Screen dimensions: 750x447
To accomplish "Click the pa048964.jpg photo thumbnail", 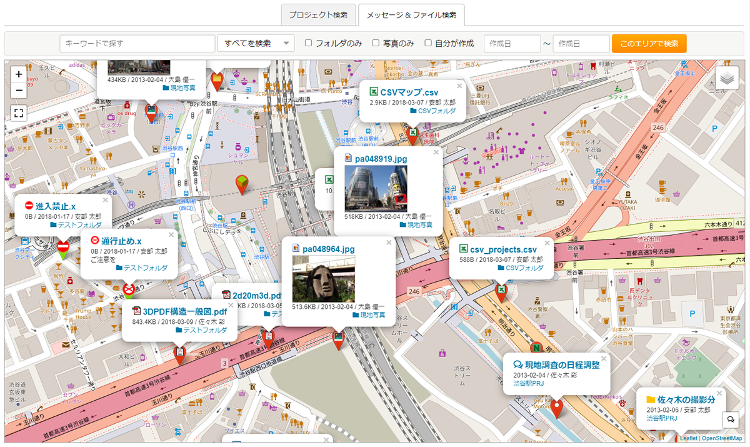I will [323, 279].
